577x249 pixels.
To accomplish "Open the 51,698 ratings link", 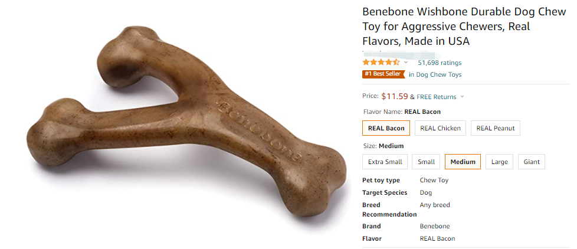I will [440, 63].
